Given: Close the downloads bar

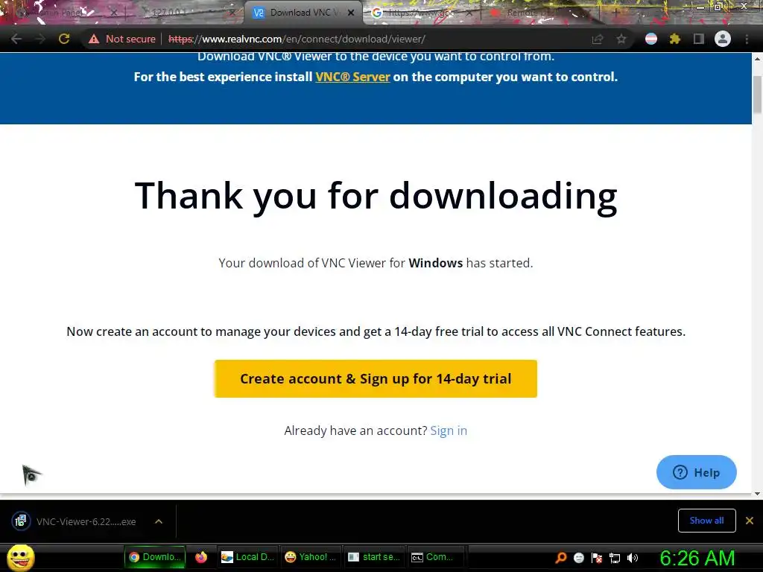Looking at the screenshot, I should tap(750, 521).
